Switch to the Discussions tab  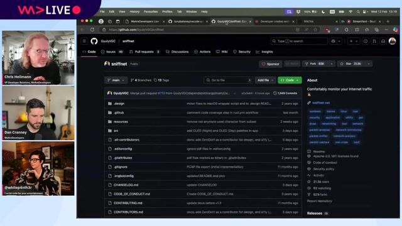click(177, 51)
